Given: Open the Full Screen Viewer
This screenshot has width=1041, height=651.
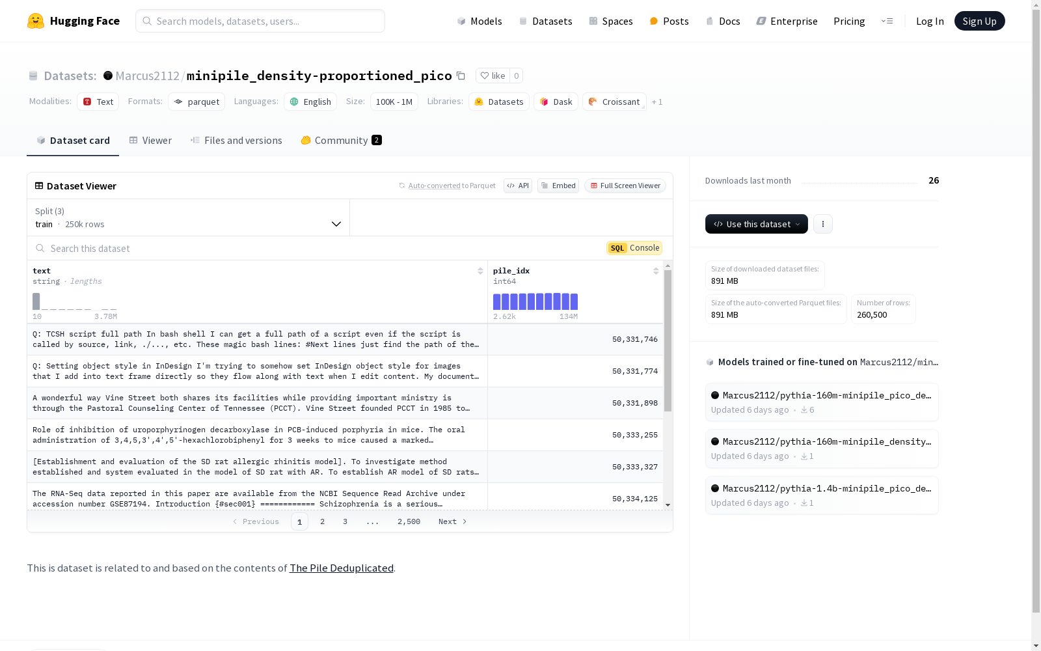Looking at the screenshot, I should click(625, 186).
